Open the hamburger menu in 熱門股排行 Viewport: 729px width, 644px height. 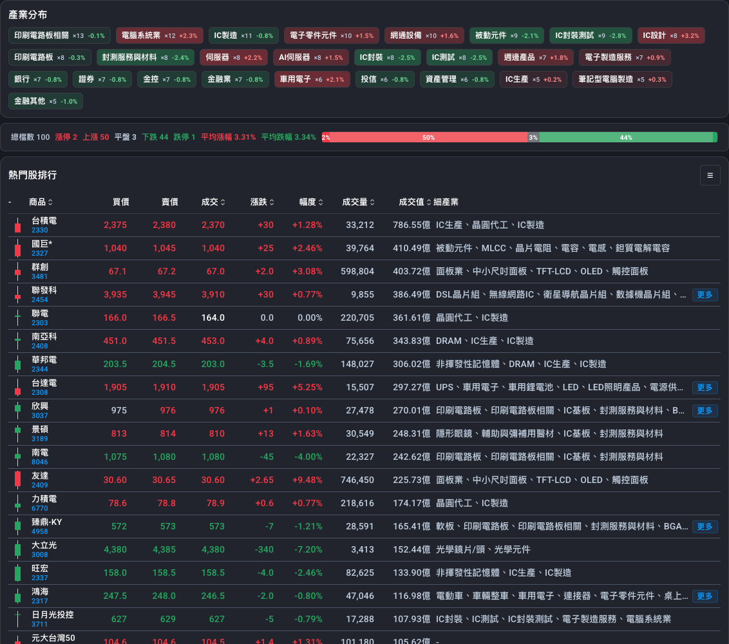pos(710,175)
